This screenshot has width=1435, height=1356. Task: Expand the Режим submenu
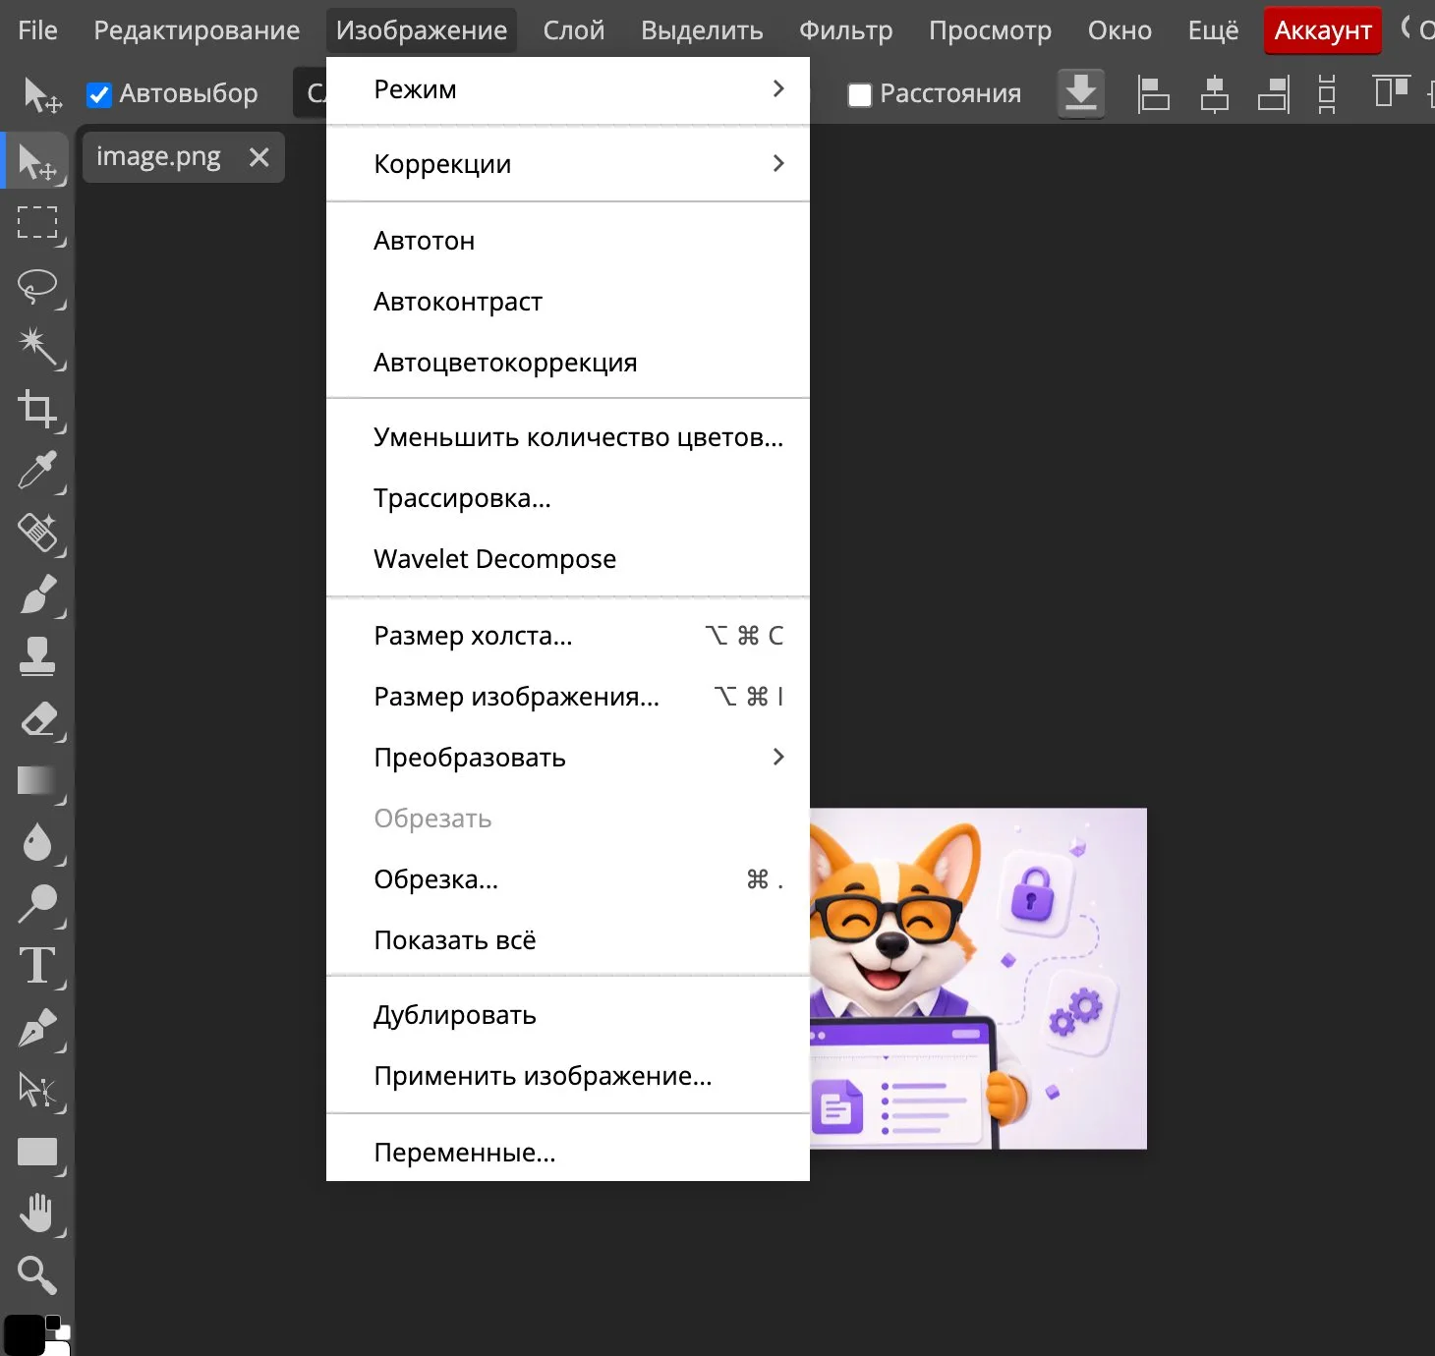[568, 89]
